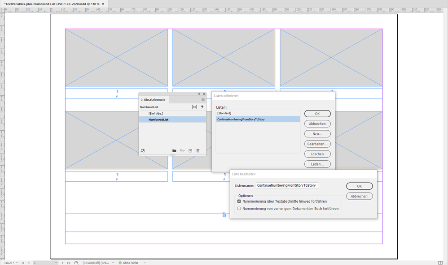Collapse the Absatzformate panel to icons
This screenshot has height=265, width=448.
[x=199, y=94]
